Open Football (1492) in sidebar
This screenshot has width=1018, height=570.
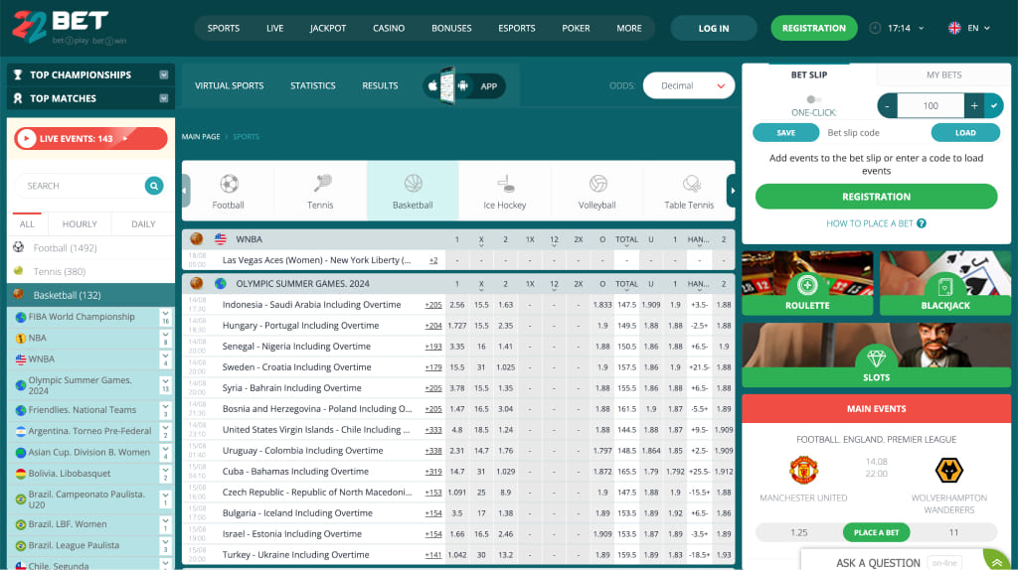65,247
